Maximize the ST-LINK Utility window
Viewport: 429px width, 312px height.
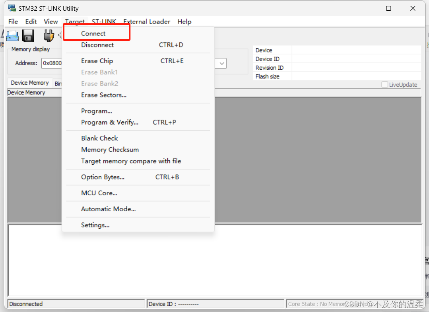[x=388, y=9]
